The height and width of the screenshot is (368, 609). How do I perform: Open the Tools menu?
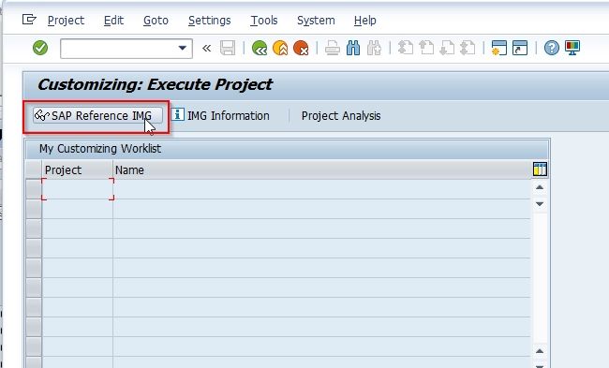pos(264,21)
